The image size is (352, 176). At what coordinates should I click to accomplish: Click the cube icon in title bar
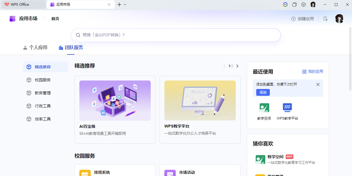click(x=304, y=5)
